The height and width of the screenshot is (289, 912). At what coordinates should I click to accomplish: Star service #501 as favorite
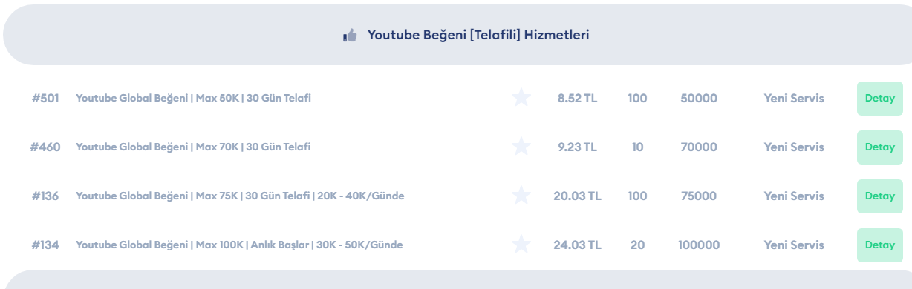tap(521, 98)
